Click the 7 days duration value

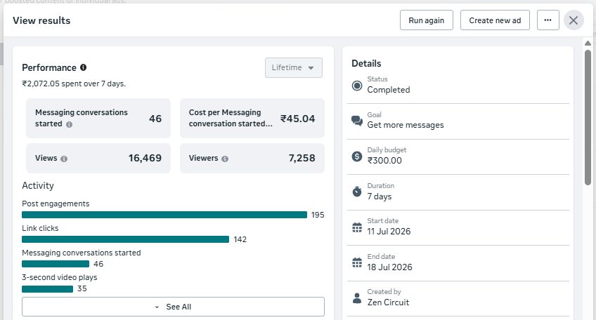(380, 196)
